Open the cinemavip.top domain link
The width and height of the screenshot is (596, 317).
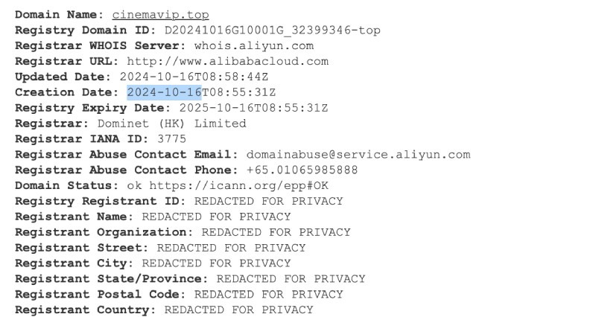coord(160,14)
